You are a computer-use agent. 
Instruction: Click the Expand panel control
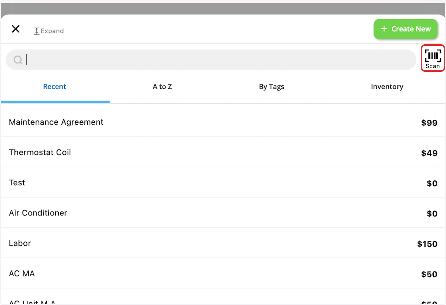pos(49,31)
